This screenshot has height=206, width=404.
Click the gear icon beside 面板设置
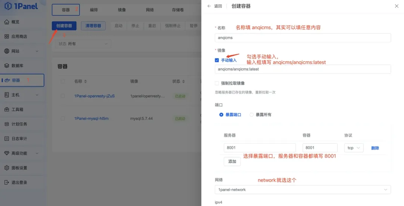point(7,167)
